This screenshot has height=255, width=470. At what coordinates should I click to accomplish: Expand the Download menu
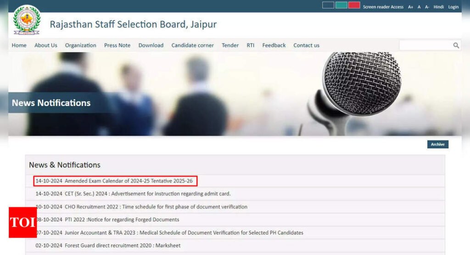coord(151,45)
